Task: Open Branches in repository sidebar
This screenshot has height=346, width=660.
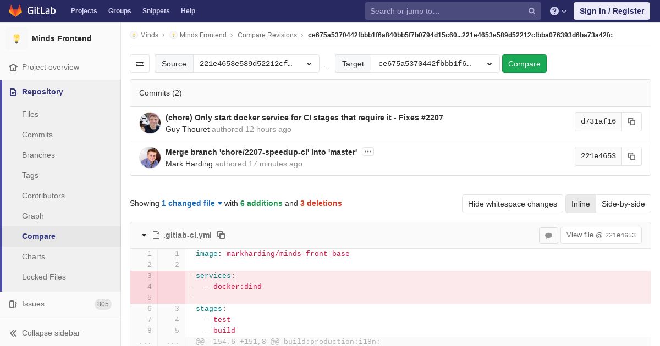Action: (x=38, y=155)
